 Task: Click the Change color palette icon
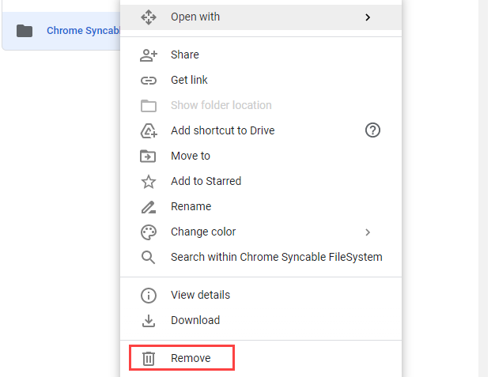coord(149,232)
